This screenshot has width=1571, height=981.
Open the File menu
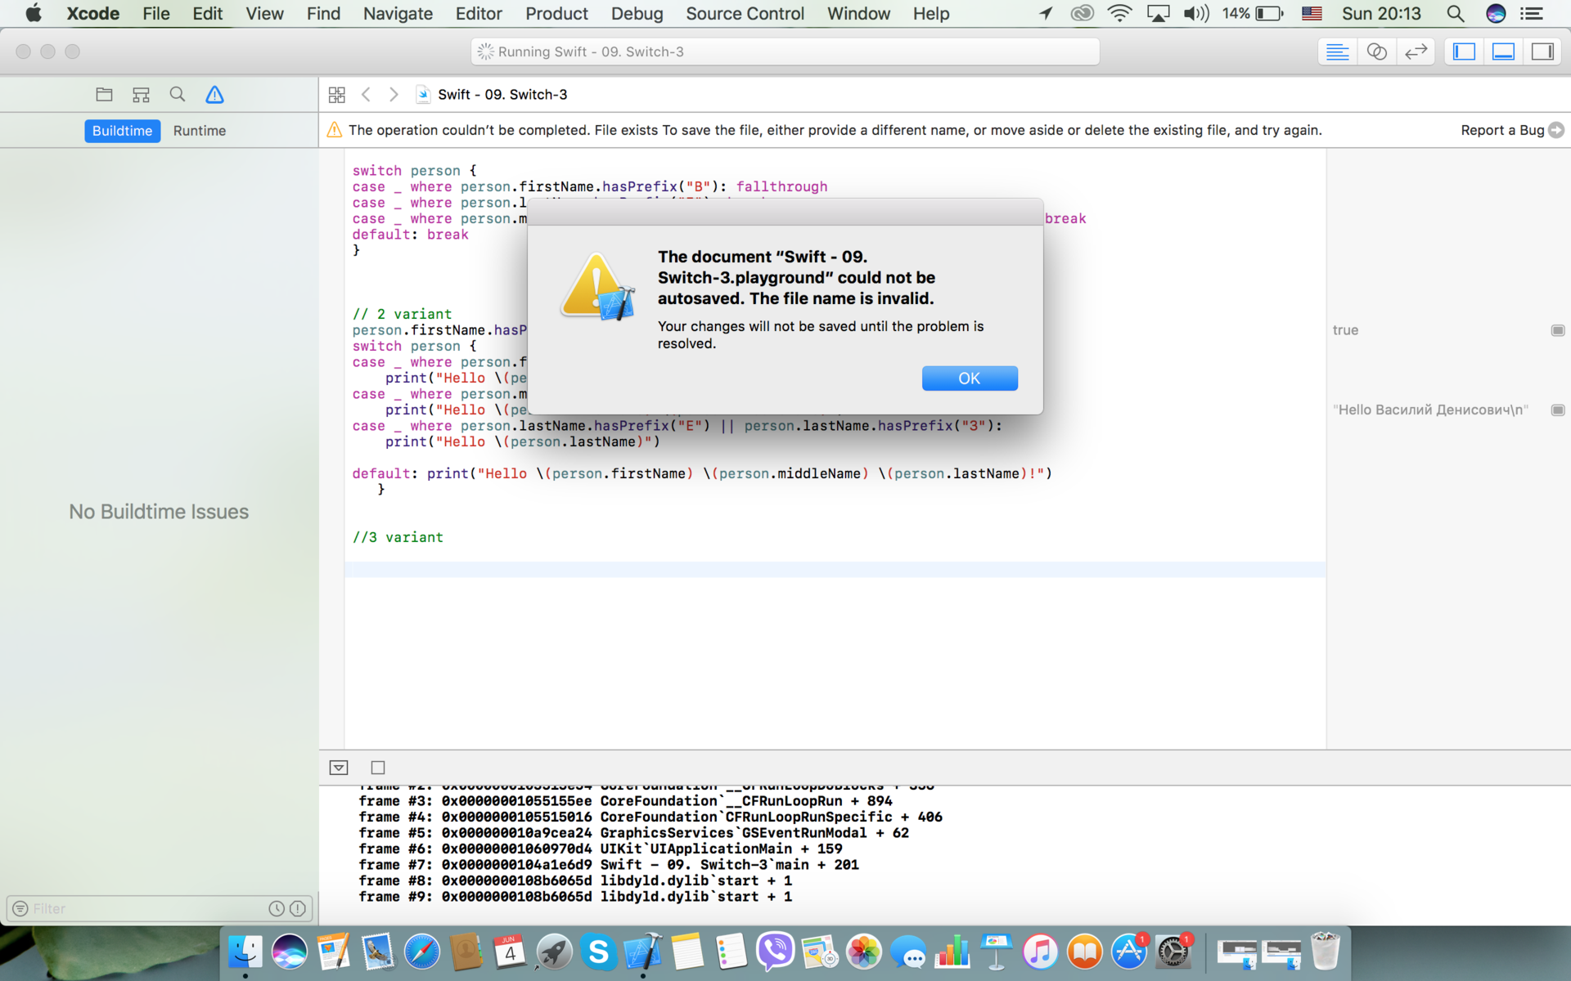[x=156, y=13]
